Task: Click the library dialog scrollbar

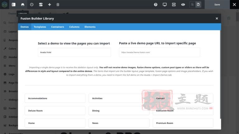Action: click(220, 74)
